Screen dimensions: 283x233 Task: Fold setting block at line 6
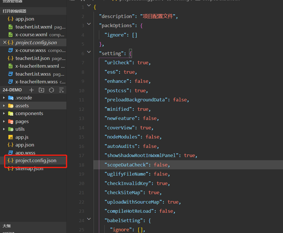click(x=89, y=52)
